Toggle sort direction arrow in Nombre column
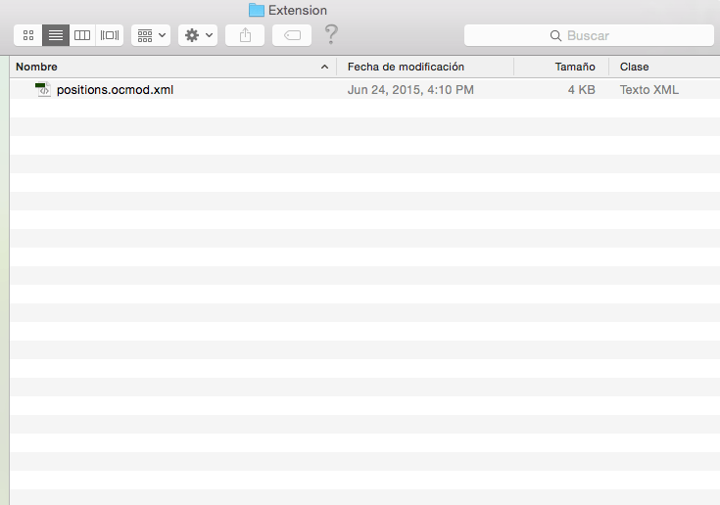This screenshot has width=720, height=505. (x=324, y=67)
